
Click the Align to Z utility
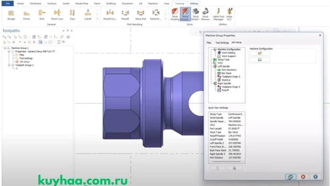[x=230, y=14]
